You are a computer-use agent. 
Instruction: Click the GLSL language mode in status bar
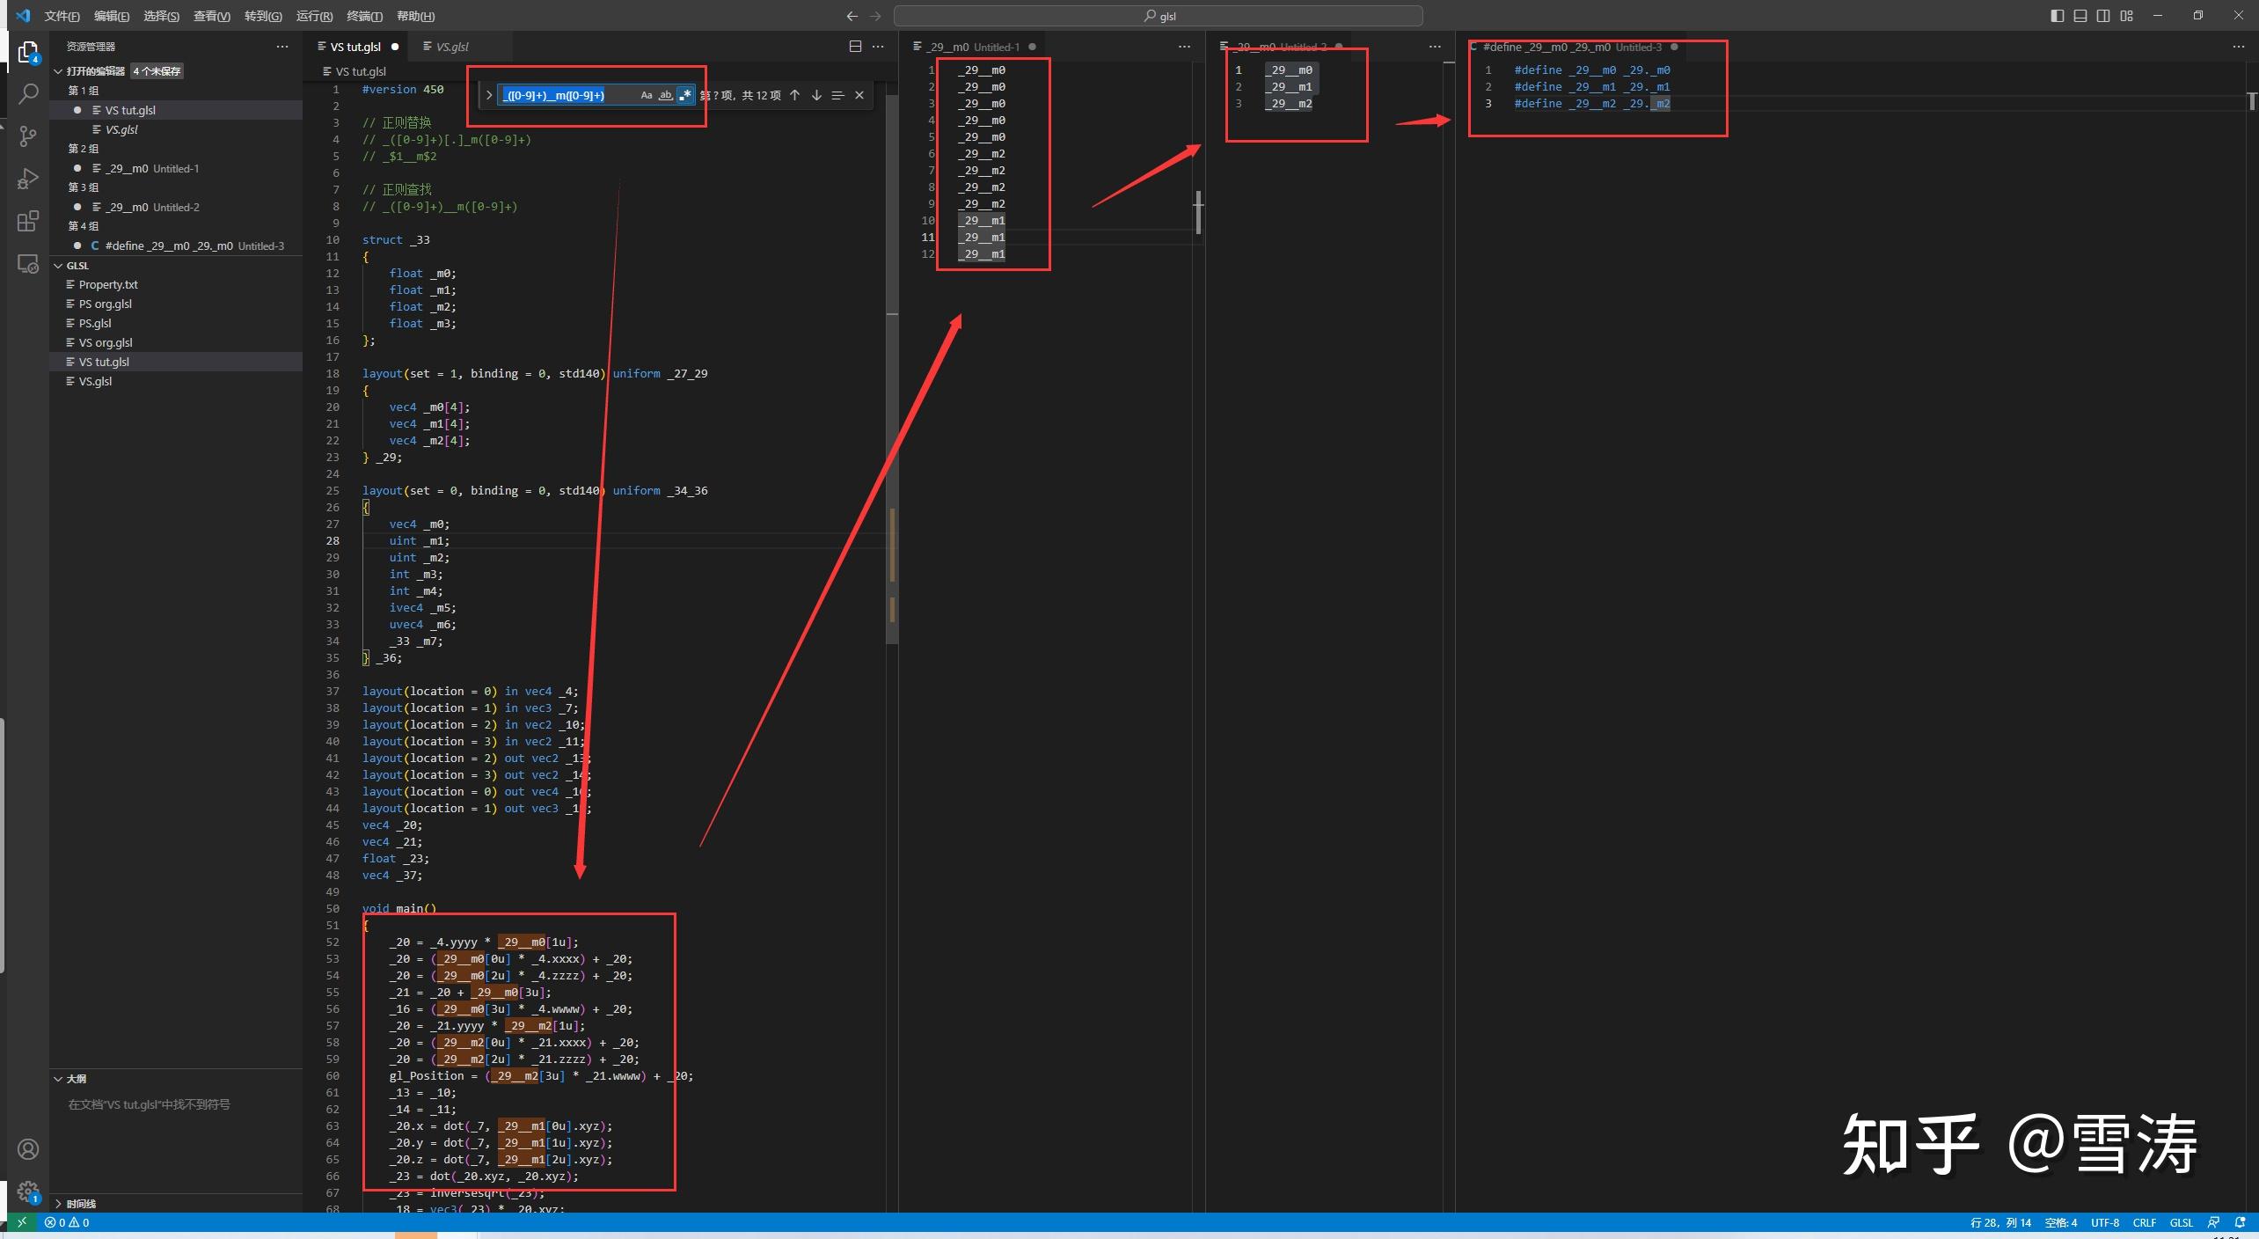click(2181, 1222)
